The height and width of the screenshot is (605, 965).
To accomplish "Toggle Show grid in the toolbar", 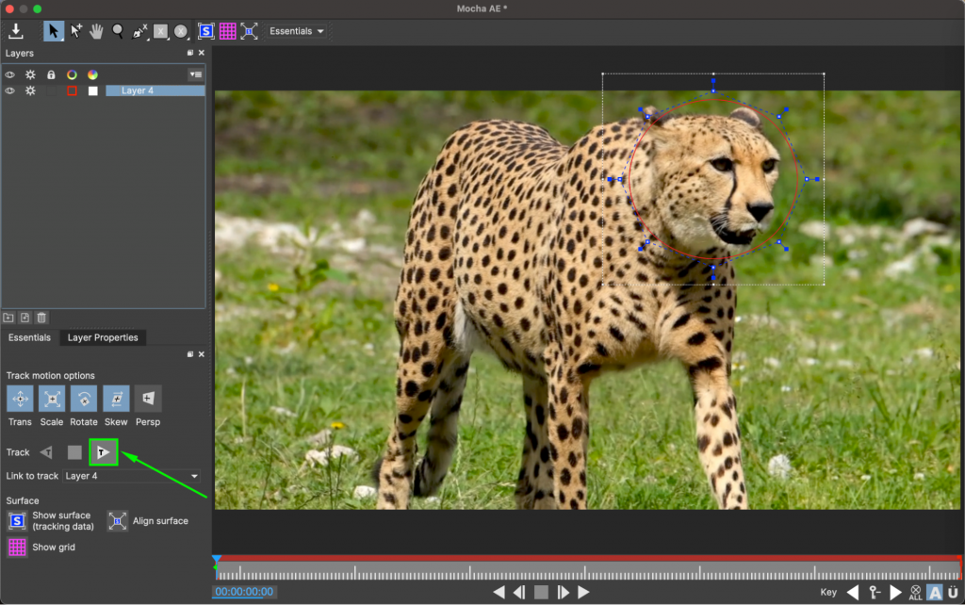I will tap(227, 30).
